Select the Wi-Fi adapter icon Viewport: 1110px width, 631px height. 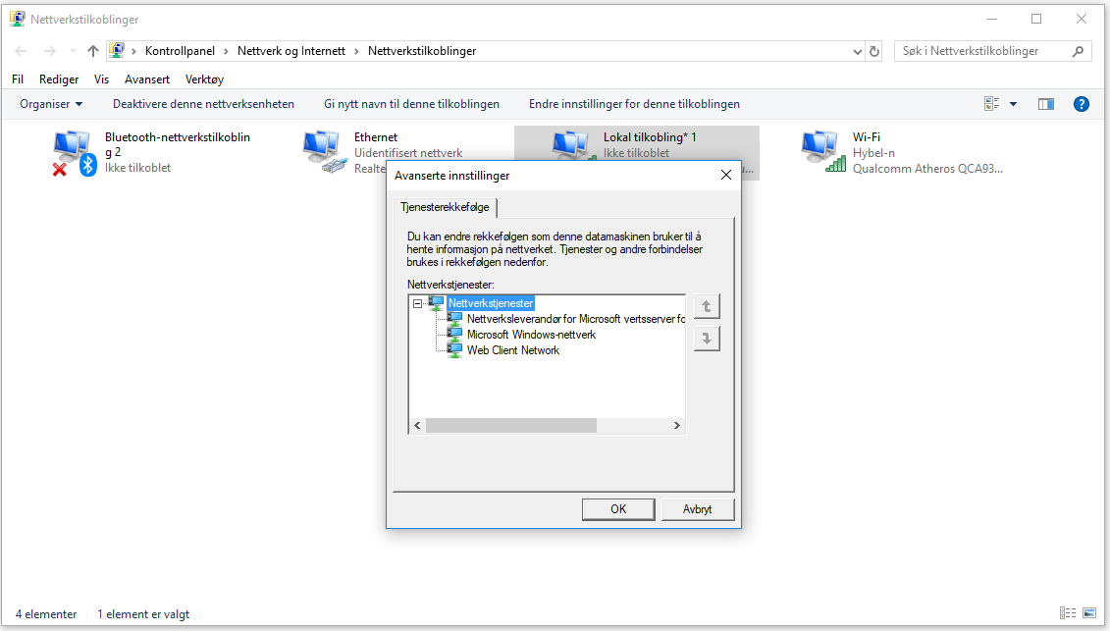[x=823, y=151]
